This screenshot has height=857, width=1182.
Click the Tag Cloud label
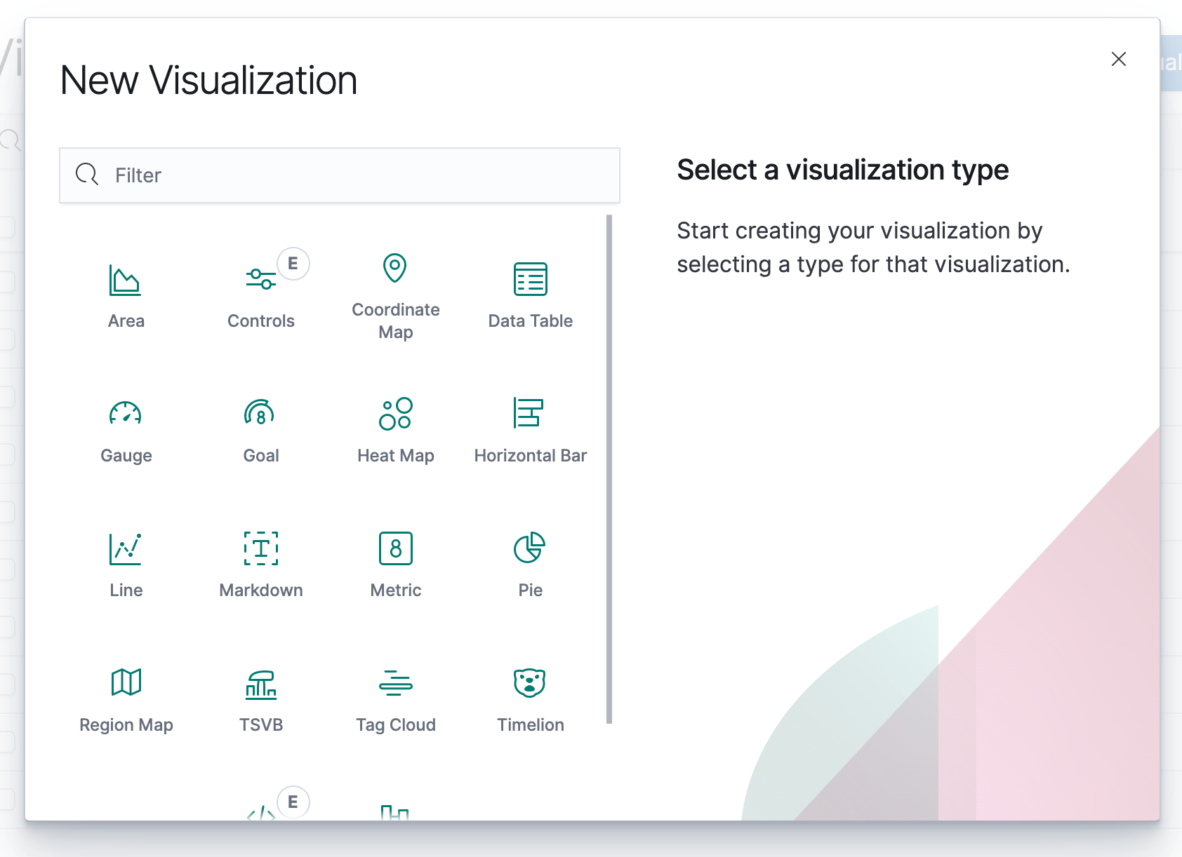point(396,725)
